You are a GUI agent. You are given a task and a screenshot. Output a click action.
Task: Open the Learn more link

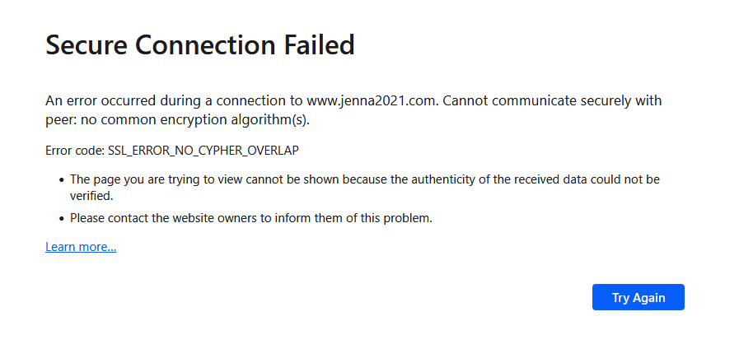click(81, 247)
